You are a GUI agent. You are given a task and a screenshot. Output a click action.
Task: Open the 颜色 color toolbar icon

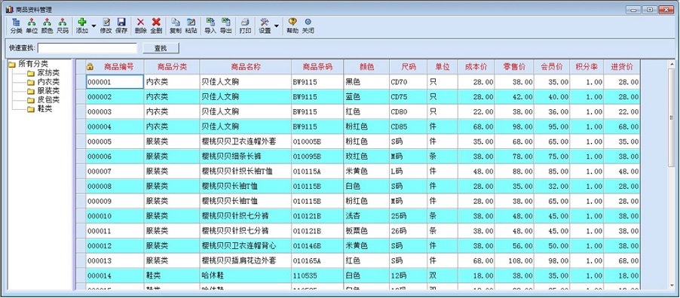click(x=47, y=26)
